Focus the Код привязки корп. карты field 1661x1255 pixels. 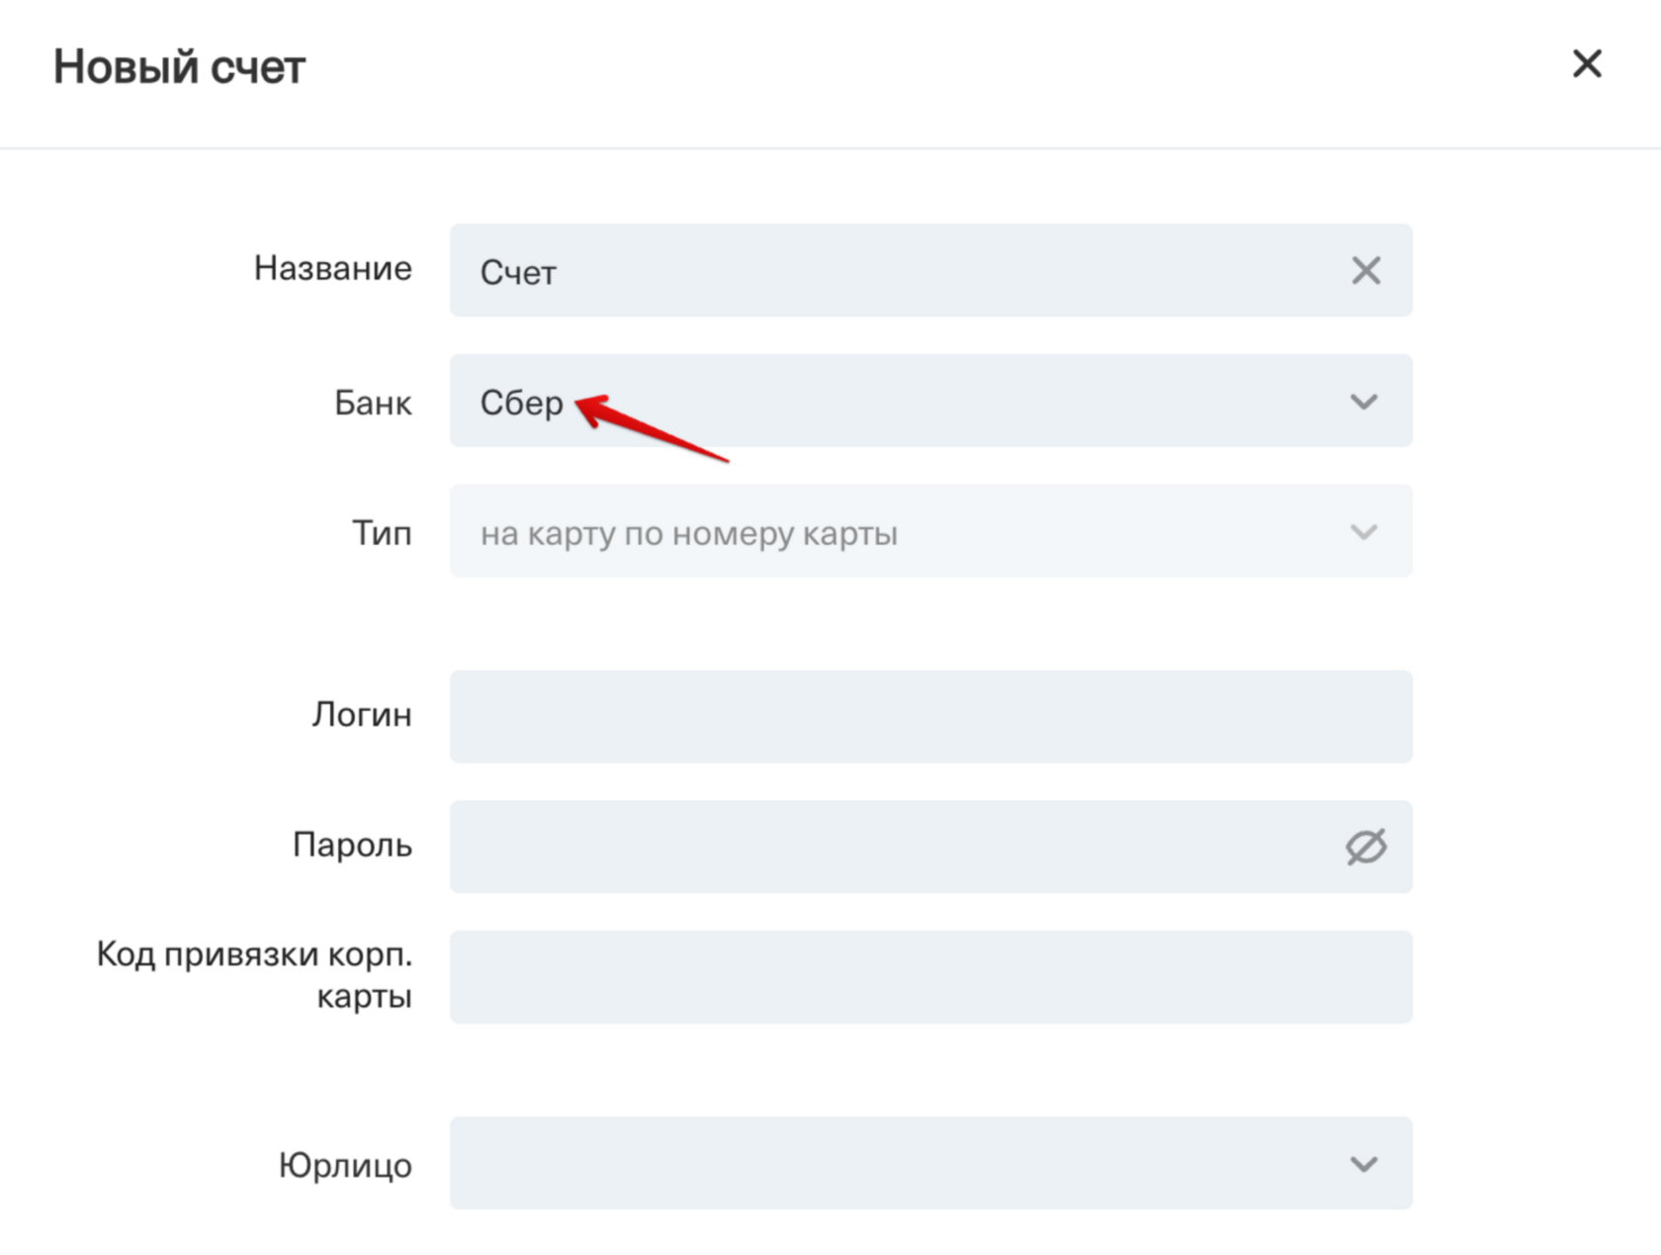929,977
